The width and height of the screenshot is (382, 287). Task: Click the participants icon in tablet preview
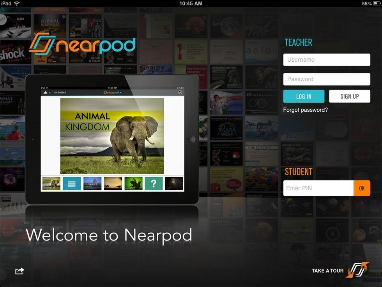pos(46,93)
